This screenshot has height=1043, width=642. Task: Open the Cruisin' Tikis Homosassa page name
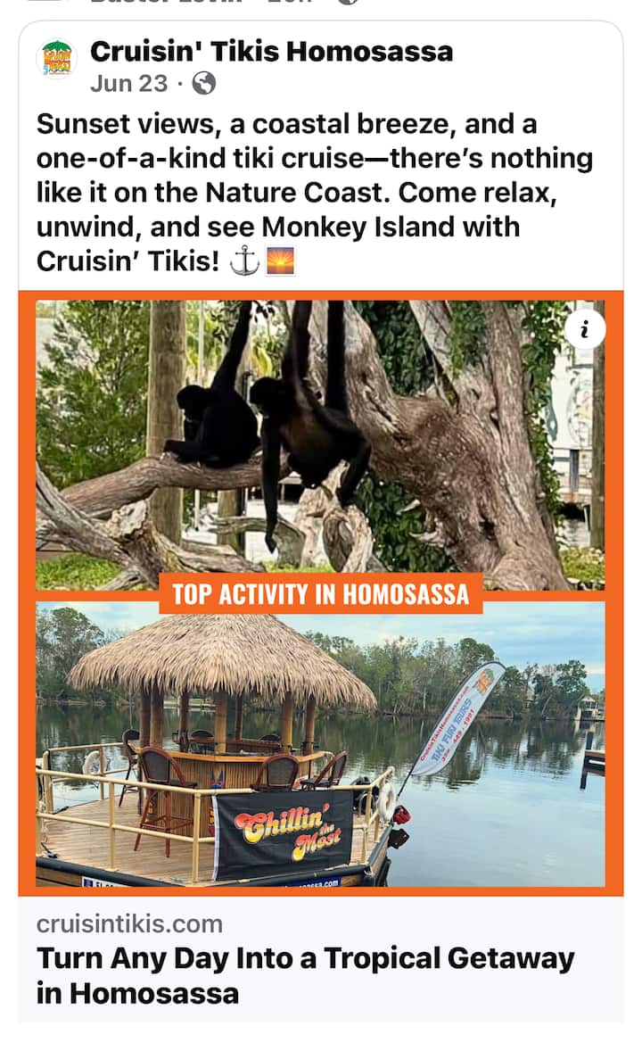pyautogui.click(x=271, y=51)
